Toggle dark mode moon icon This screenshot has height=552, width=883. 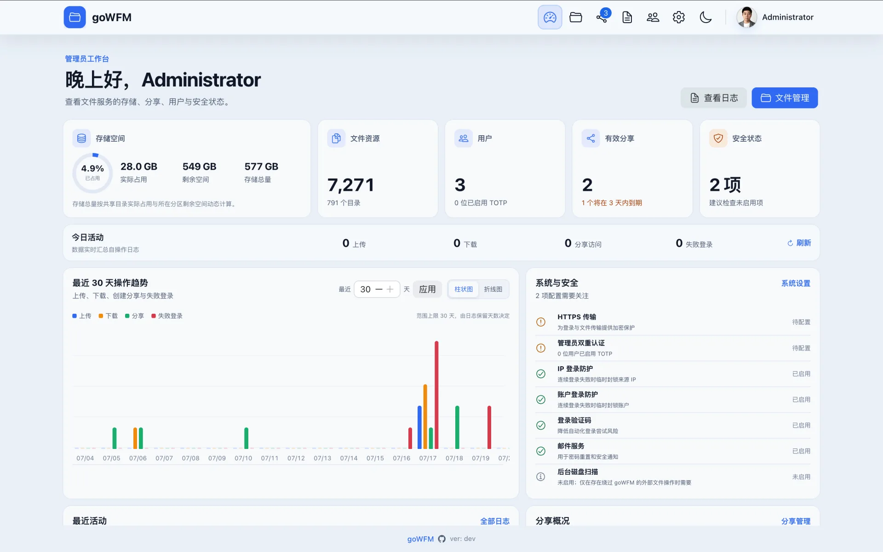(705, 17)
